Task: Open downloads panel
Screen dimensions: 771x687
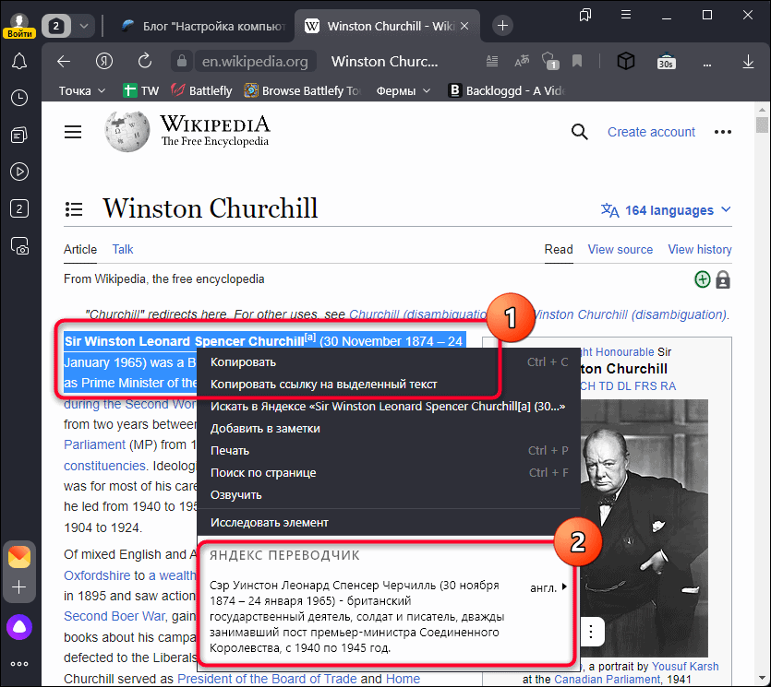Action: click(748, 62)
